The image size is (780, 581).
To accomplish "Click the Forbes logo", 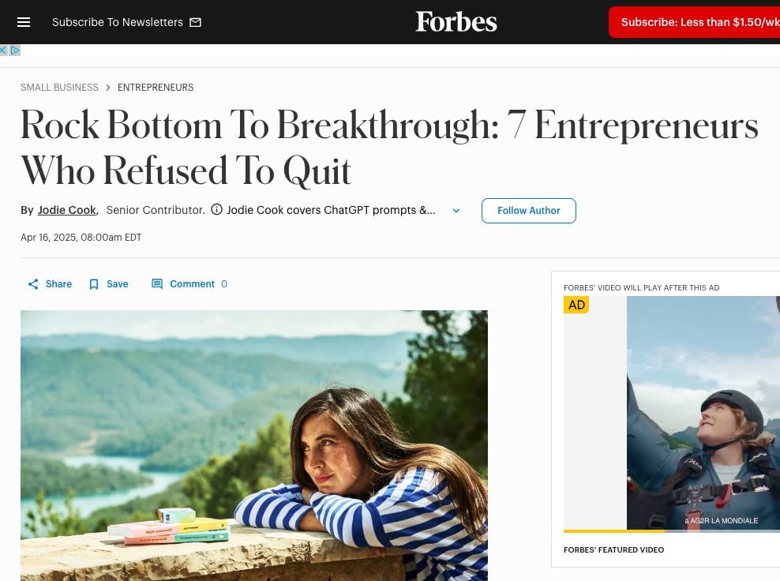I will pyautogui.click(x=456, y=22).
